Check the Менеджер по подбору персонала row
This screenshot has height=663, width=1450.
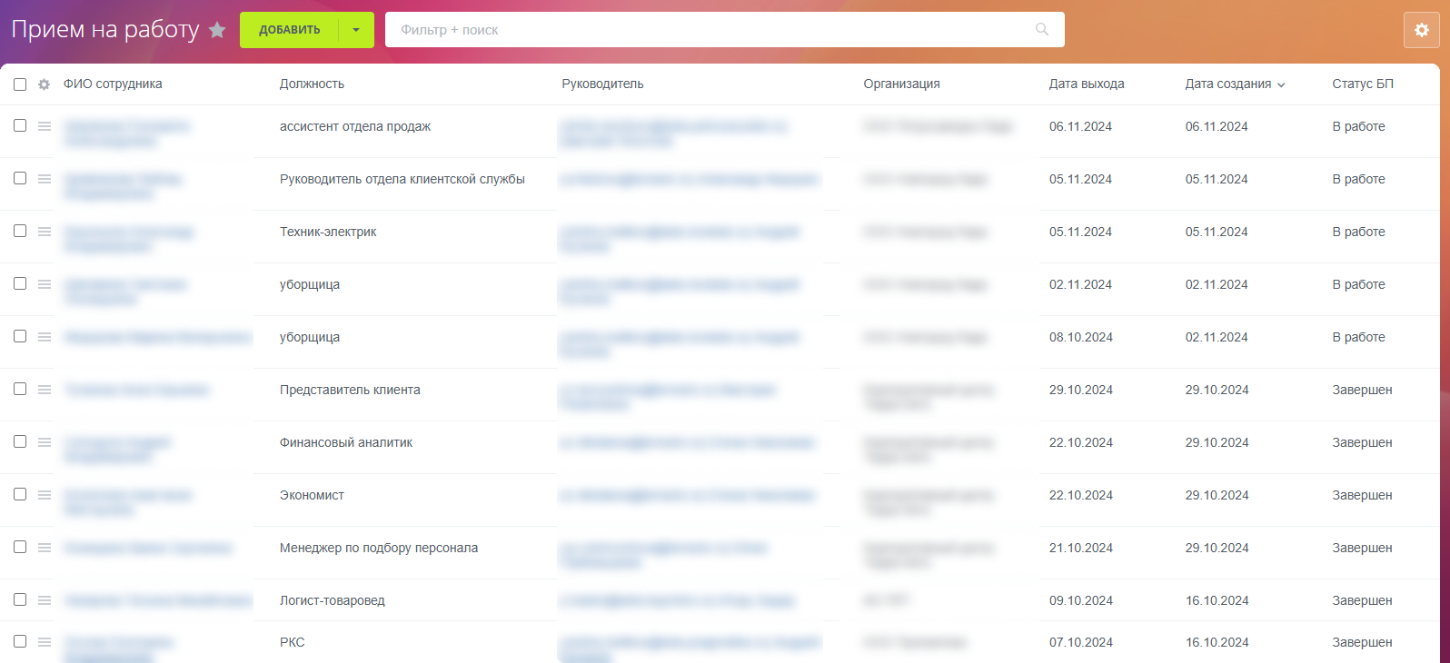[x=20, y=547]
